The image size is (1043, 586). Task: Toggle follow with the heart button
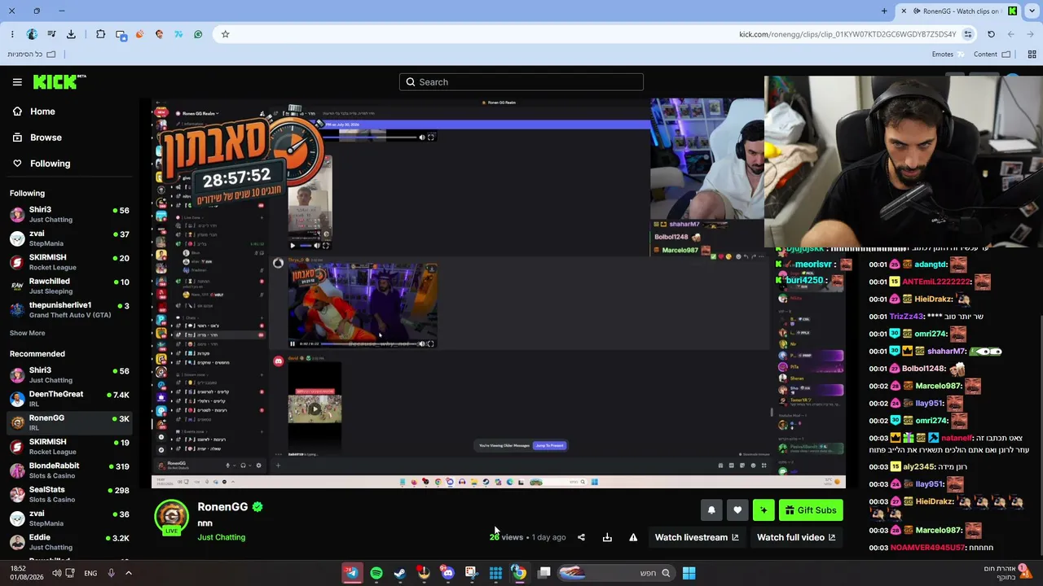tap(737, 510)
